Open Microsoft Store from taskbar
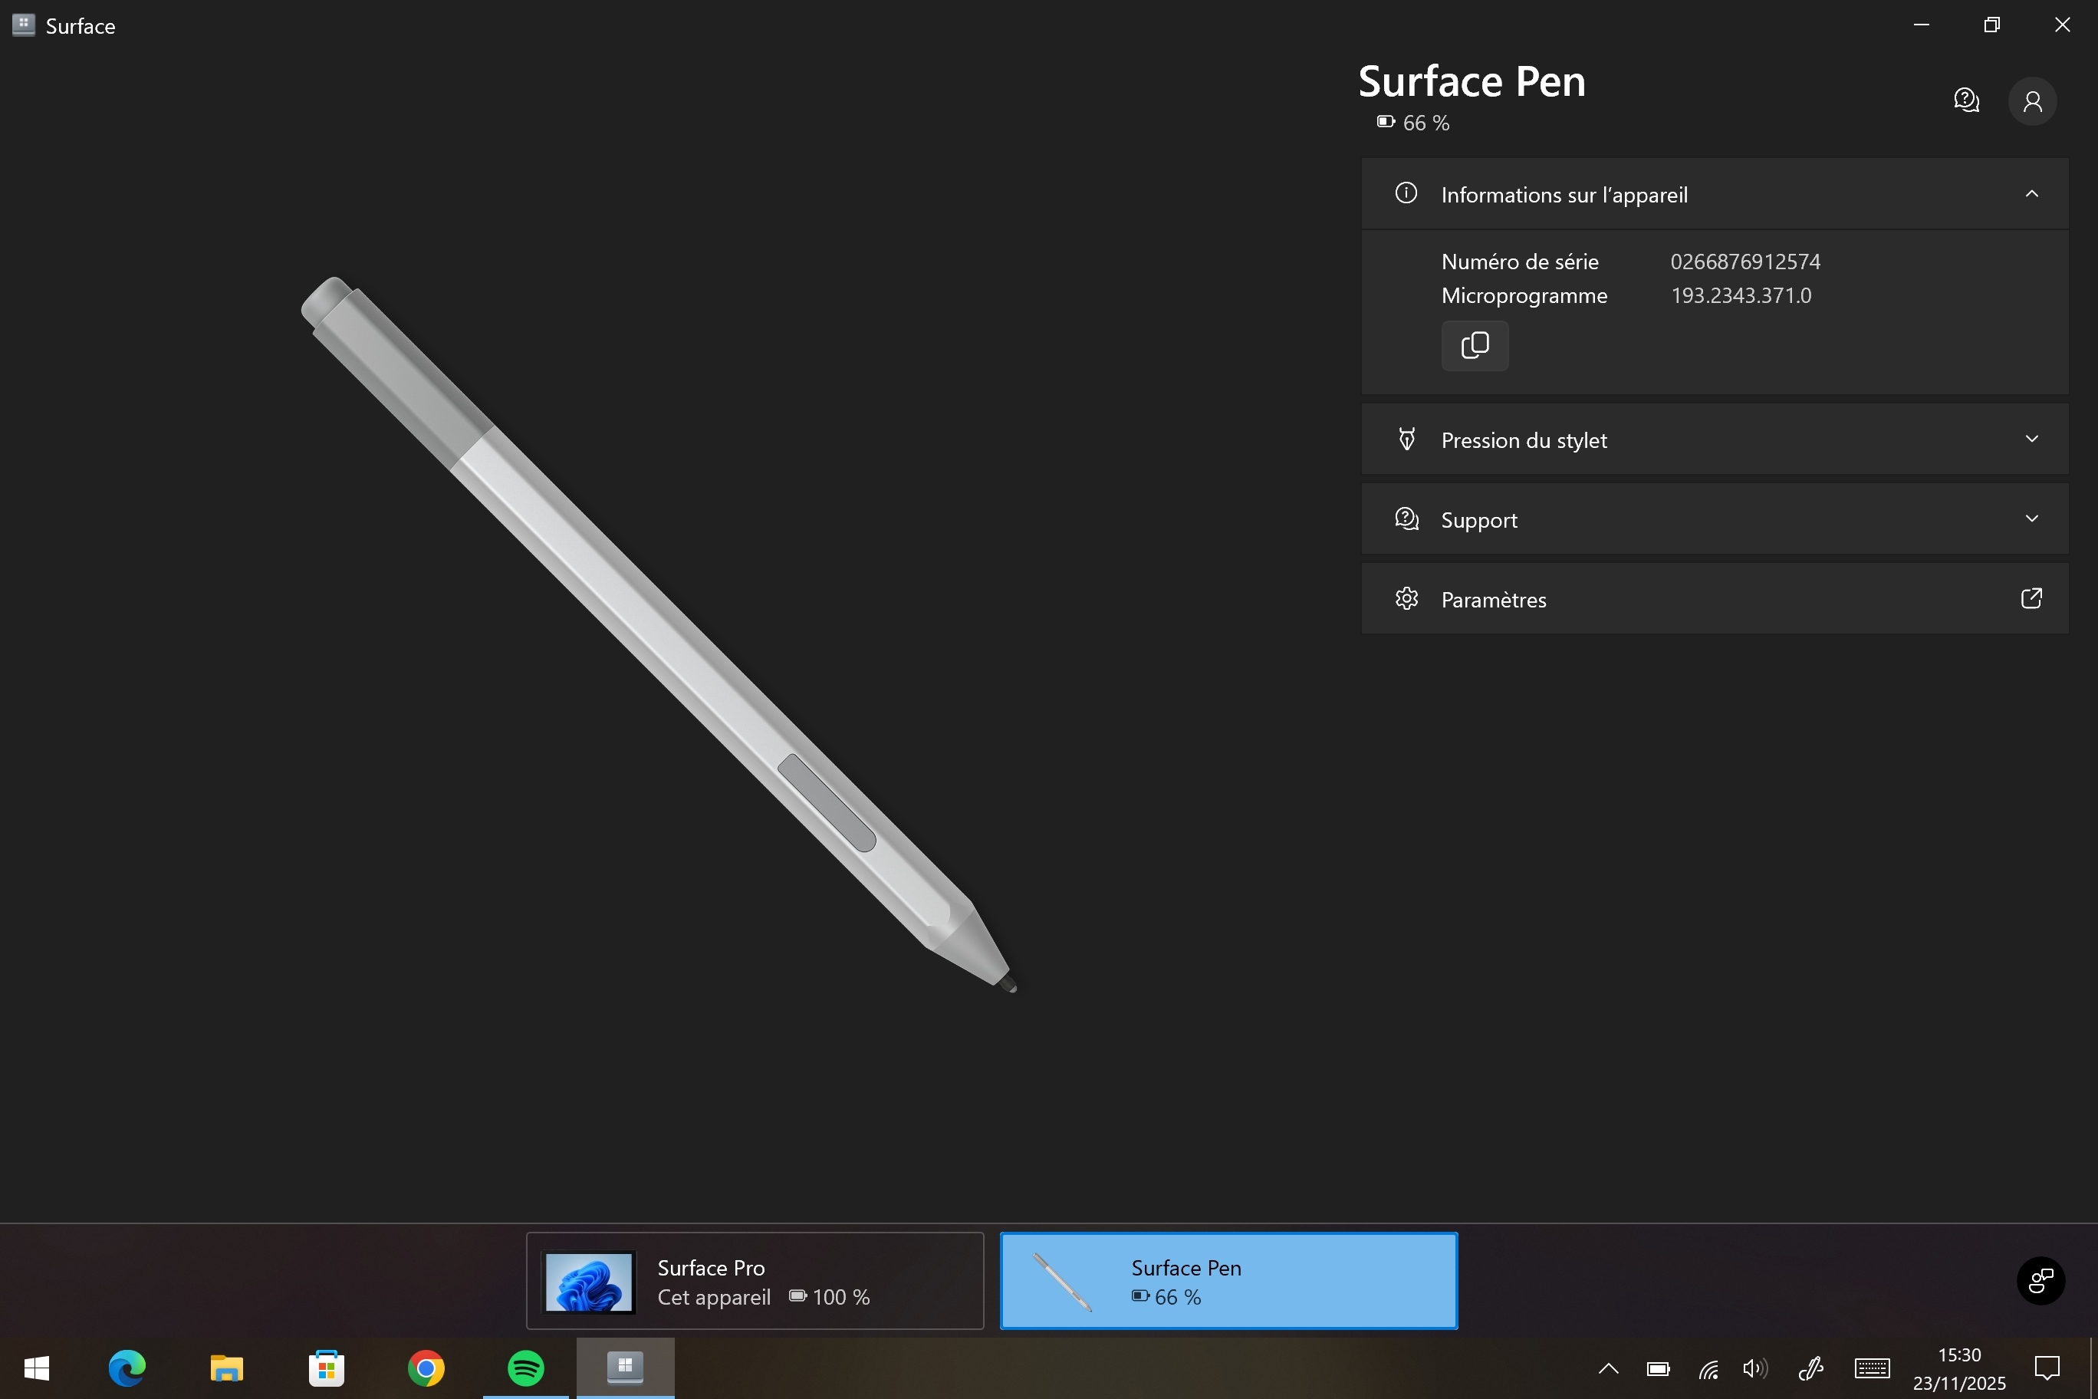Screen dimensions: 2098x1399 pyautogui.click(x=327, y=1367)
